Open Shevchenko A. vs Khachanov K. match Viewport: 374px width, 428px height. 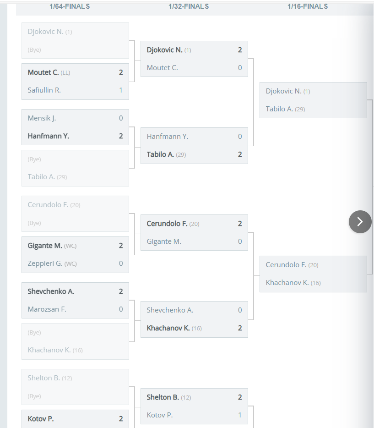[194, 319]
